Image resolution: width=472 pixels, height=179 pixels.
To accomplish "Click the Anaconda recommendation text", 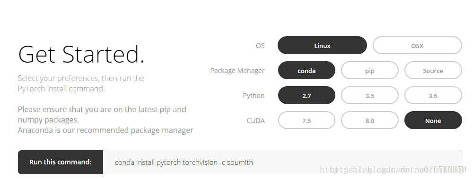I will coord(105,130).
